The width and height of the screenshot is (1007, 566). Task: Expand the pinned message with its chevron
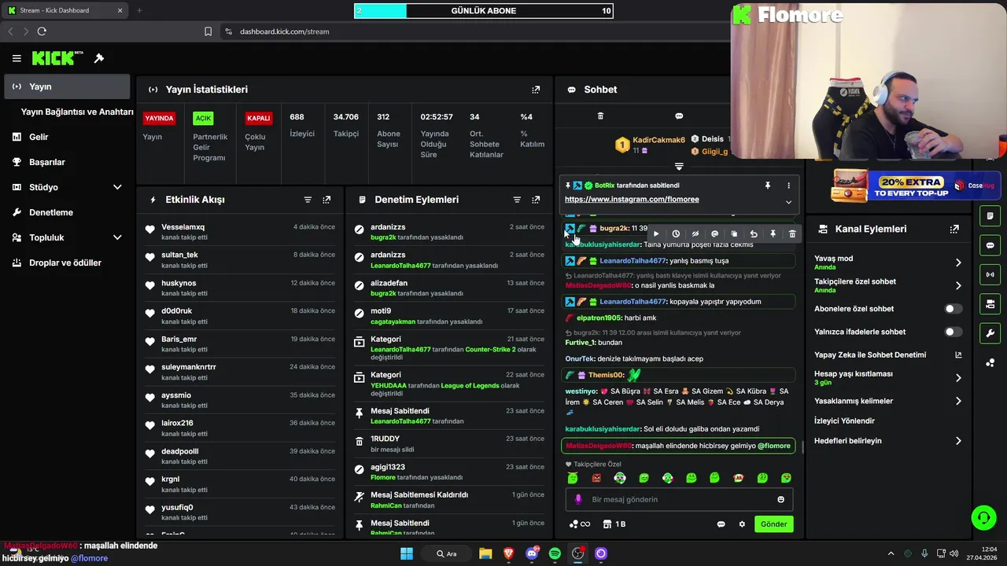point(788,202)
